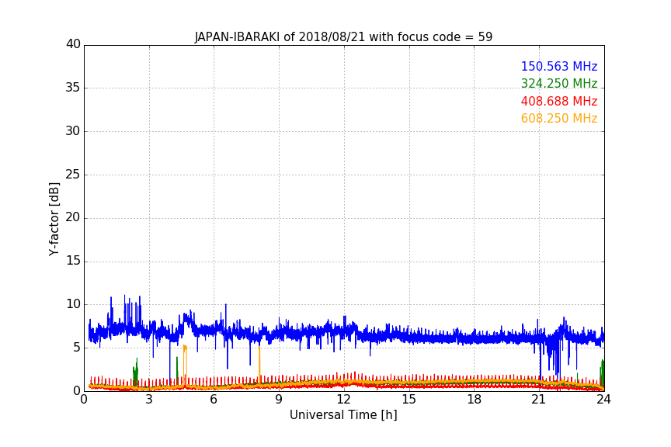Click the orange spike near 8 hours

point(259,365)
